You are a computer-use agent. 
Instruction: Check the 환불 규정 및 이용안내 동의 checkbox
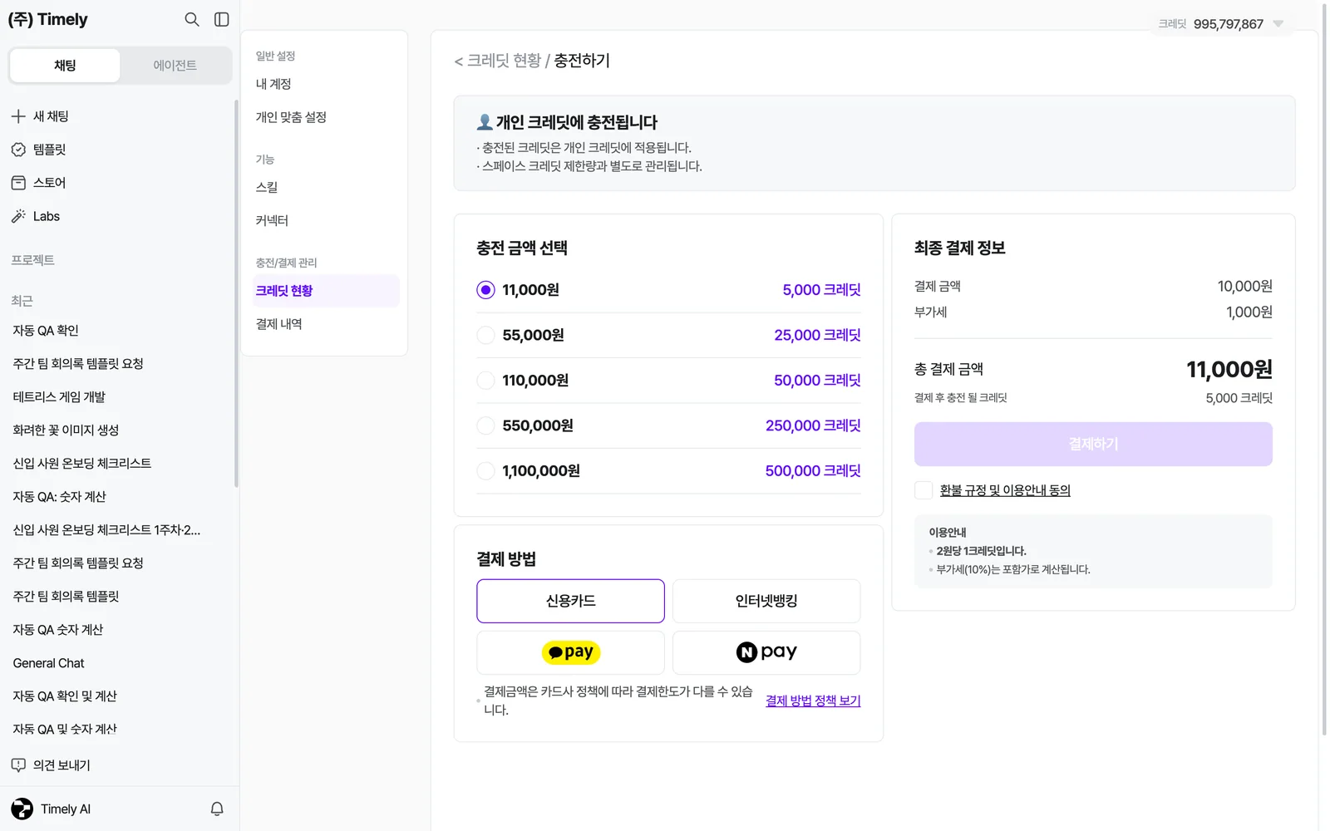[924, 490]
